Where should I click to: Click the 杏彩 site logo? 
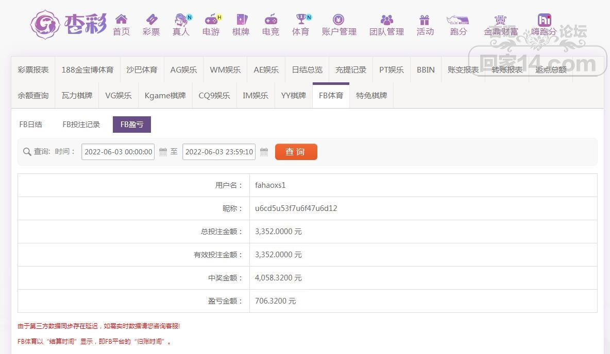(69, 24)
